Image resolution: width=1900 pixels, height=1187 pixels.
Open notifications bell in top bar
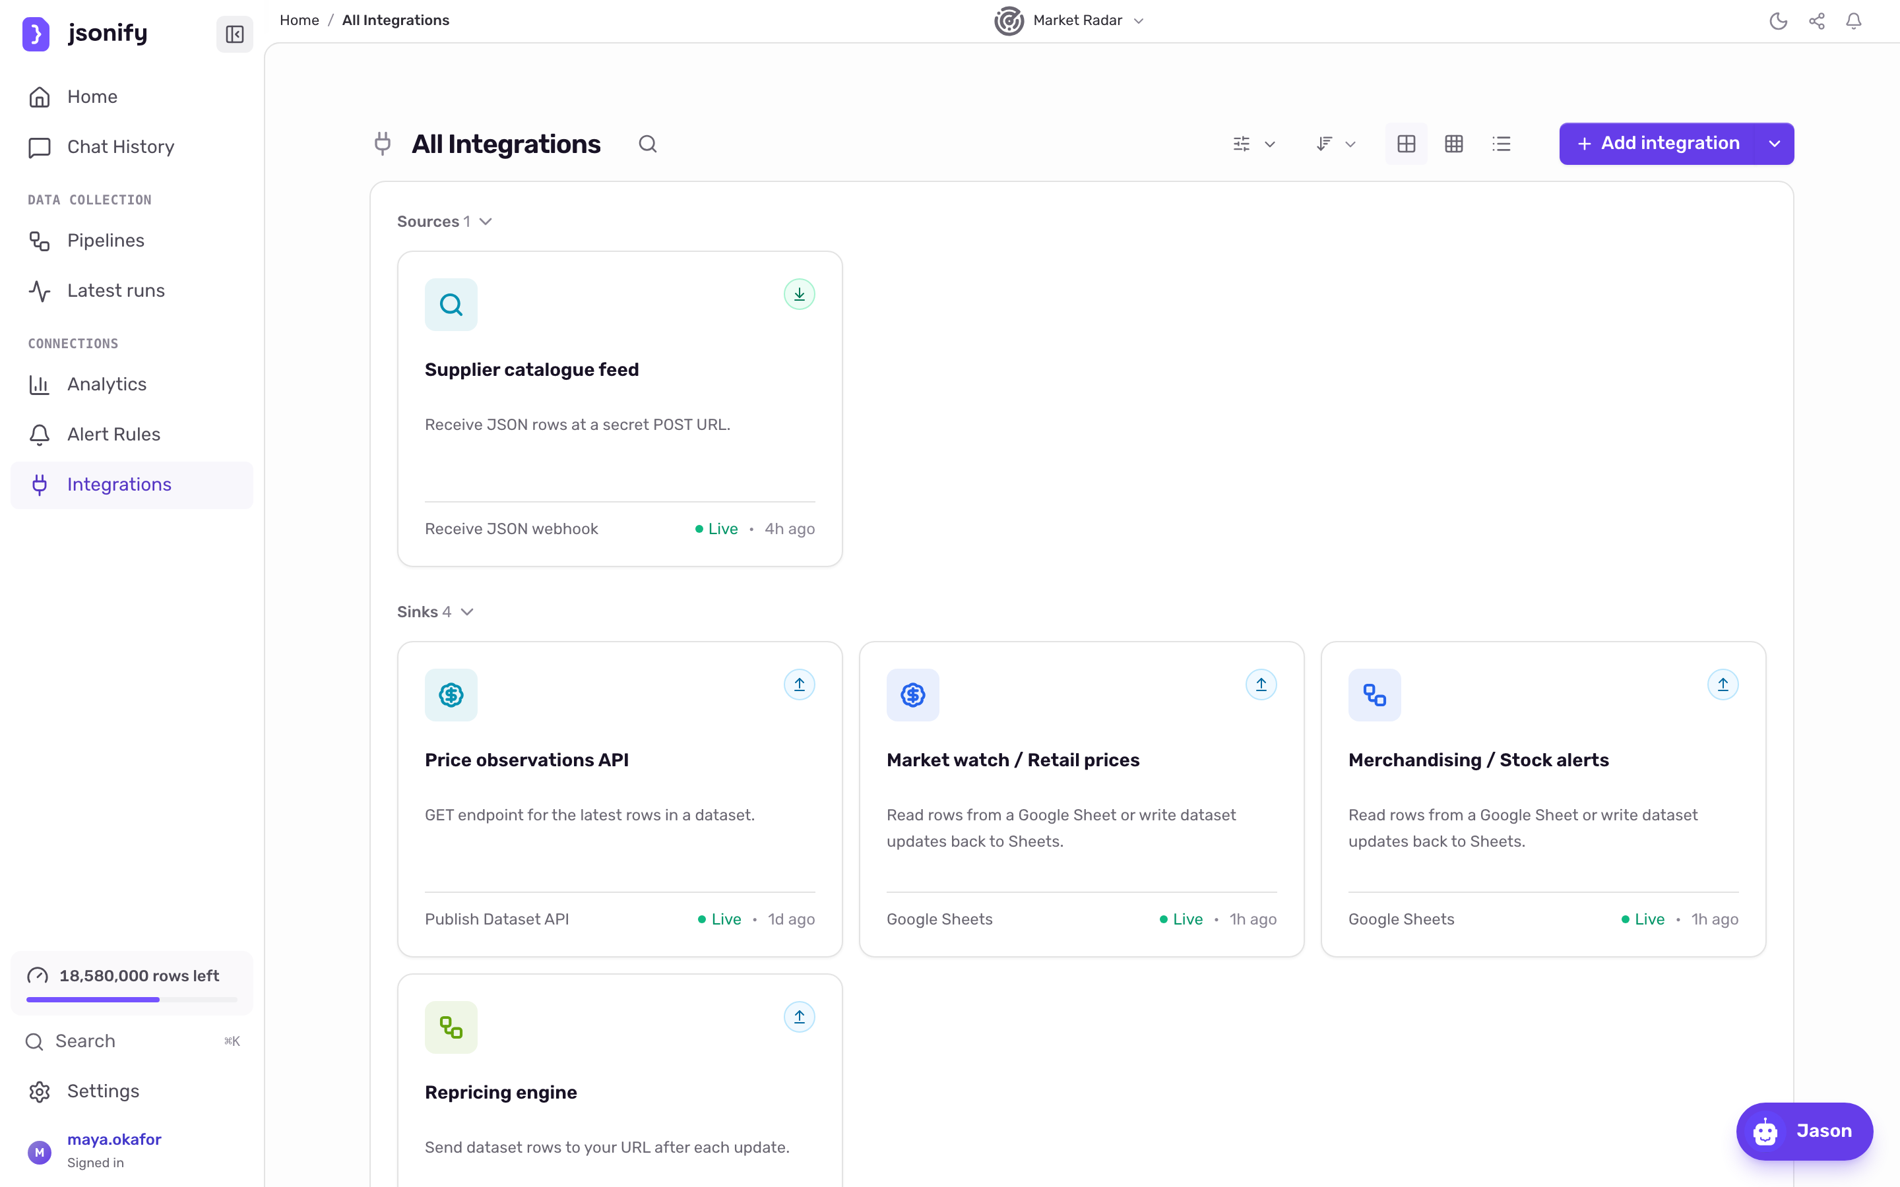pyautogui.click(x=1854, y=21)
